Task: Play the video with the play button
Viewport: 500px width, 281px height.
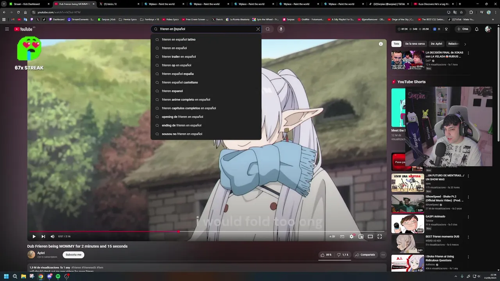Action: pyautogui.click(x=34, y=237)
